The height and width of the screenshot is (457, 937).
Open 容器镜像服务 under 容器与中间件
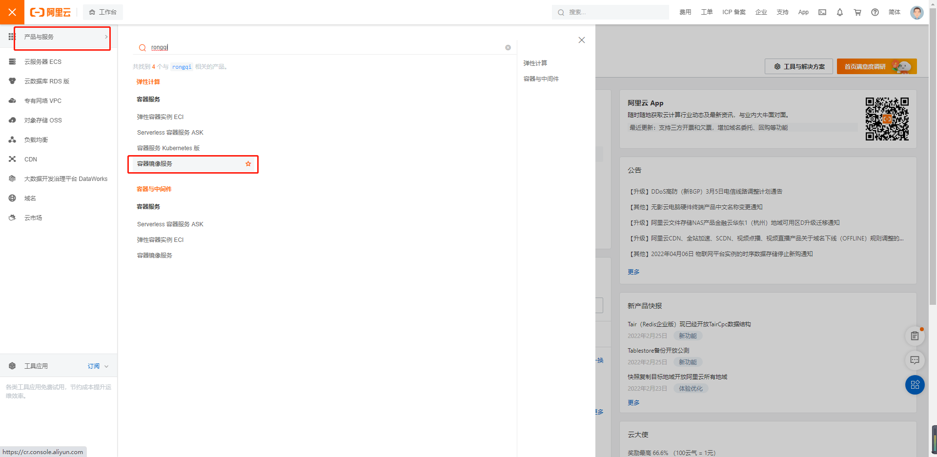click(x=155, y=255)
